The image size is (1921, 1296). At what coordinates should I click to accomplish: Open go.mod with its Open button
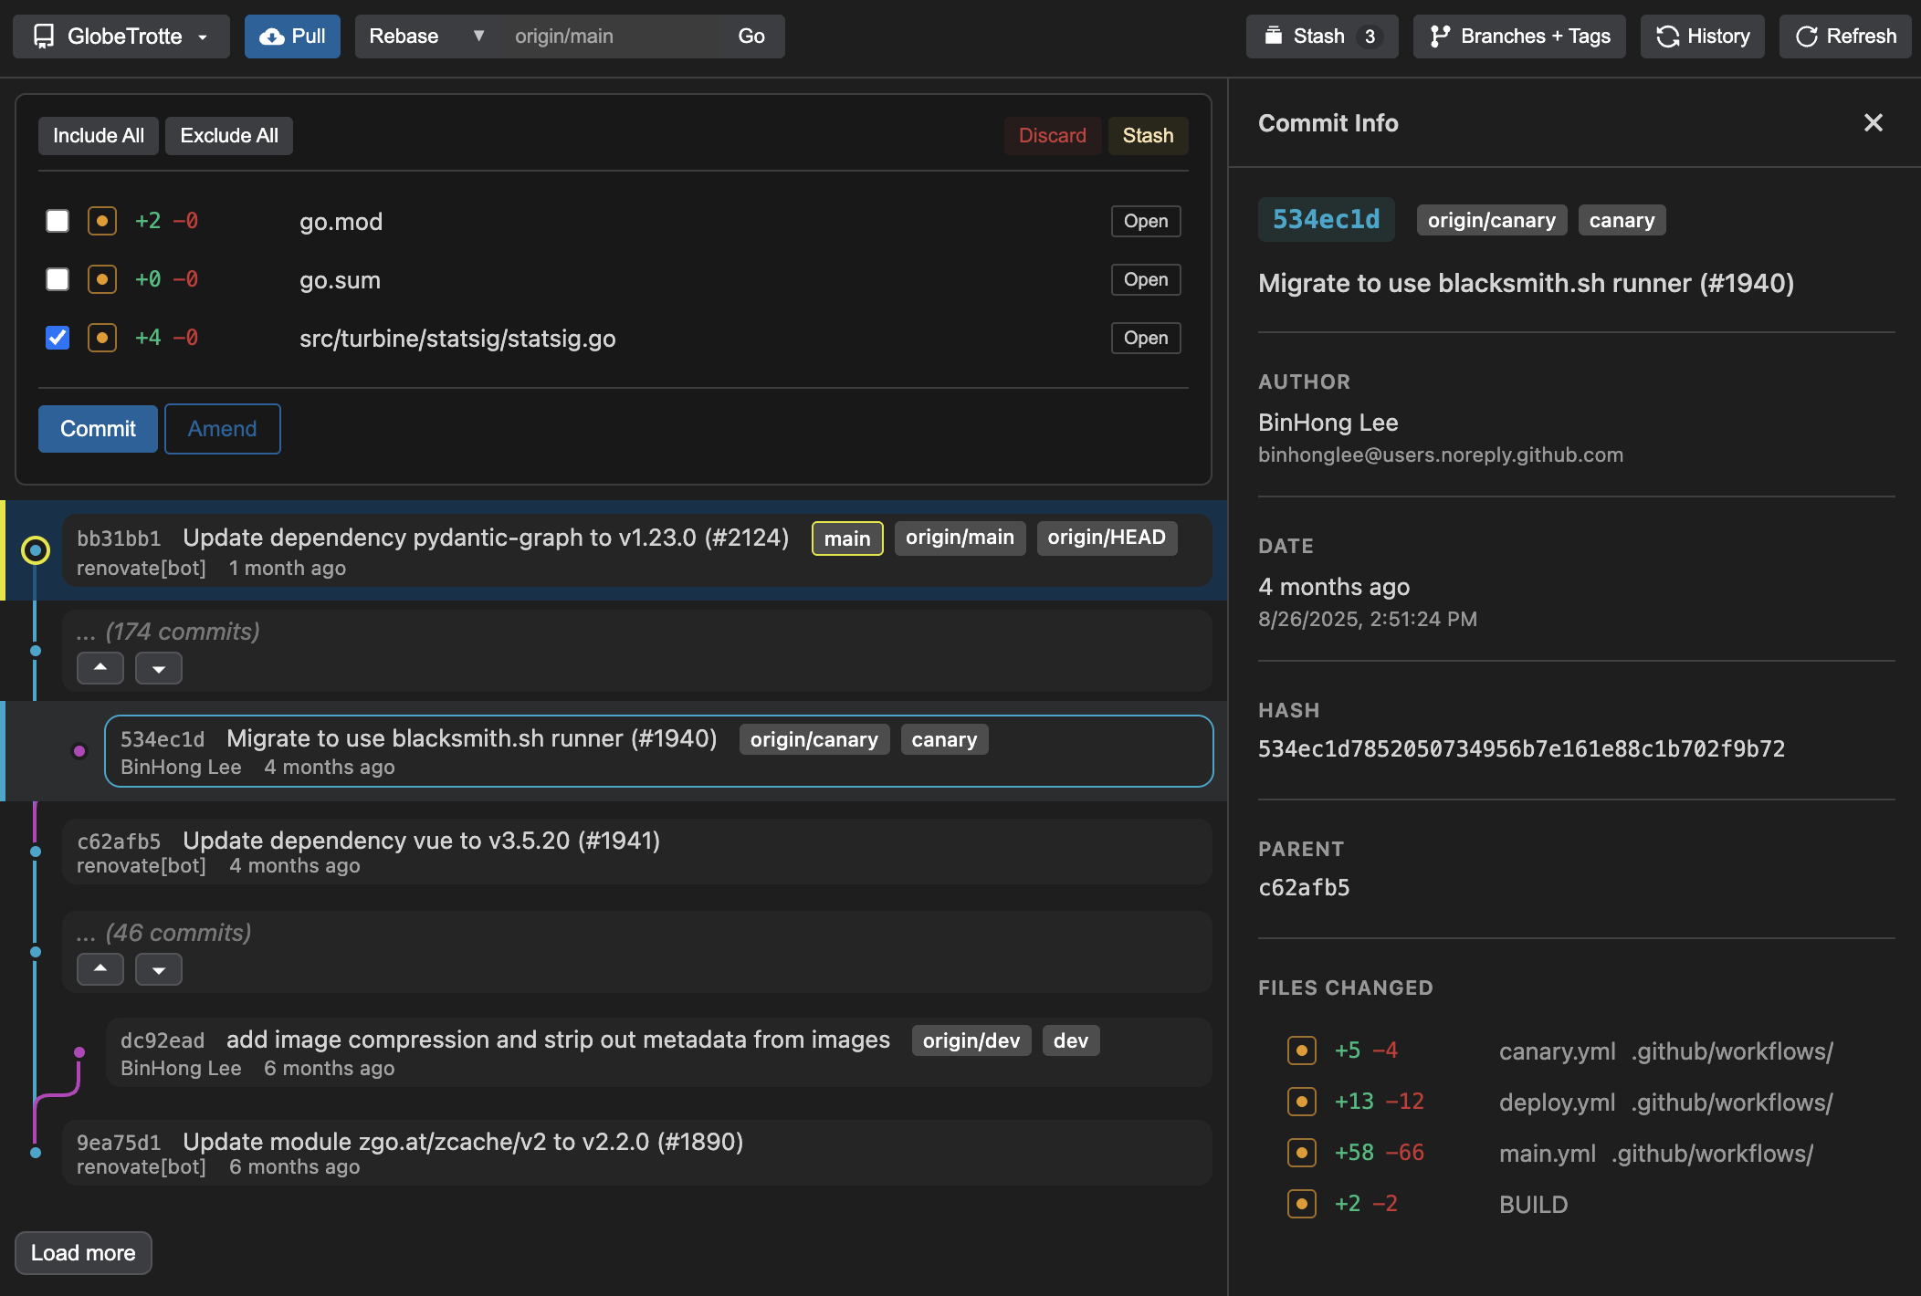pyautogui.click(x=1145, y=221)
